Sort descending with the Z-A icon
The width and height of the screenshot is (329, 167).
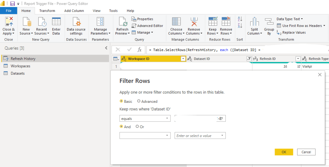point(240,26)
